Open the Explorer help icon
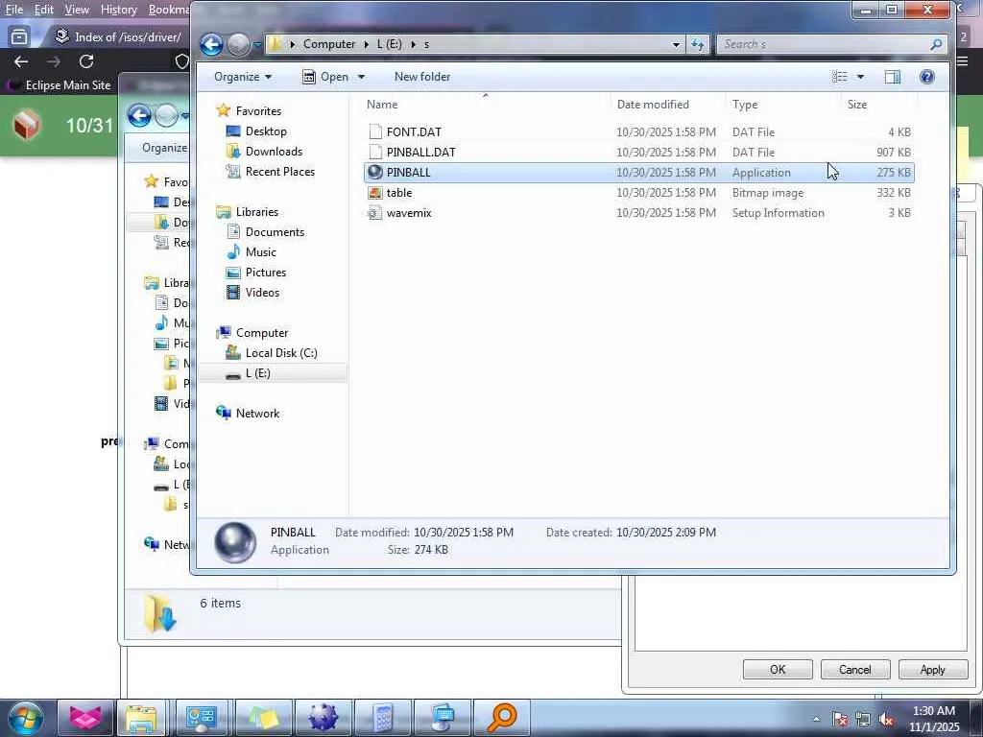The image size is (983, 737). point(926,77)
